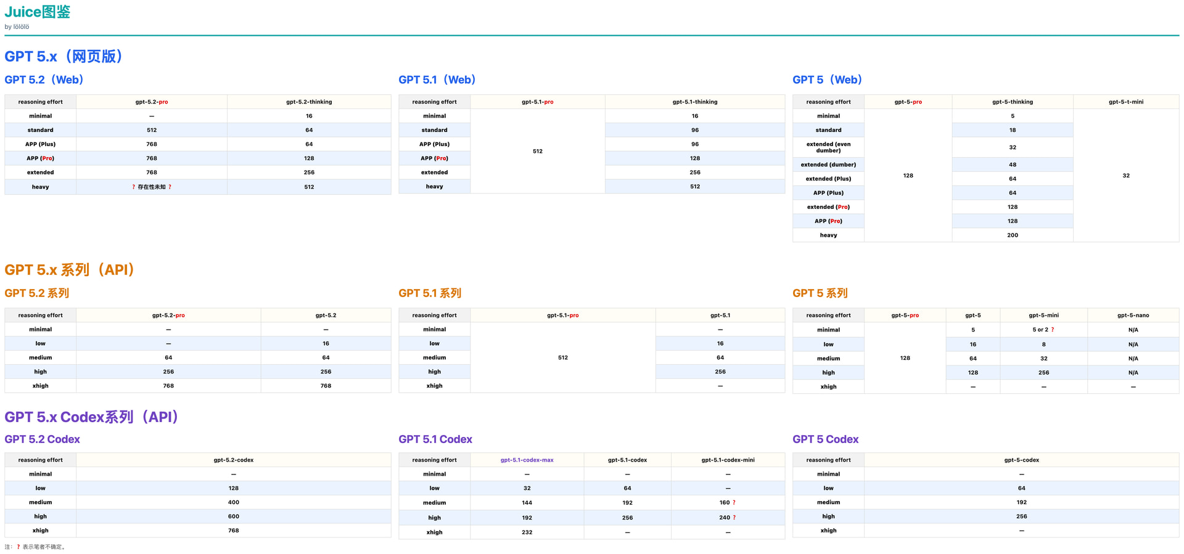Click the gpt-5.1-thinking column header
Image resolution: width=1184 pixels, height=554 pixels.
point(695,102)
